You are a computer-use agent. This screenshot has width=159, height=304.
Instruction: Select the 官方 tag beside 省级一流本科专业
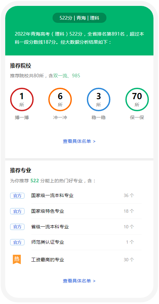click(17, 227)
